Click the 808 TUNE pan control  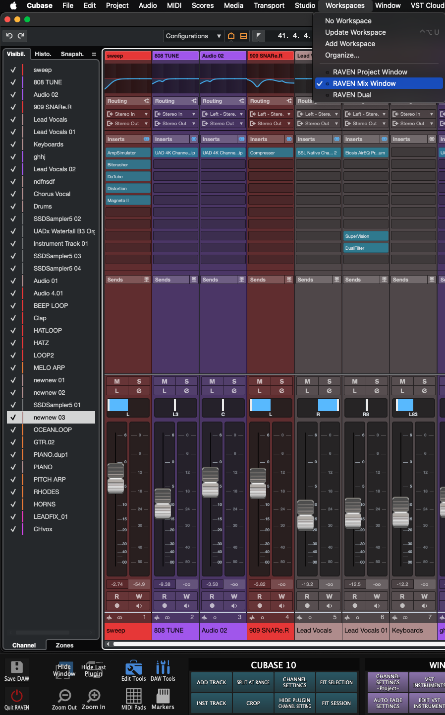175,408
